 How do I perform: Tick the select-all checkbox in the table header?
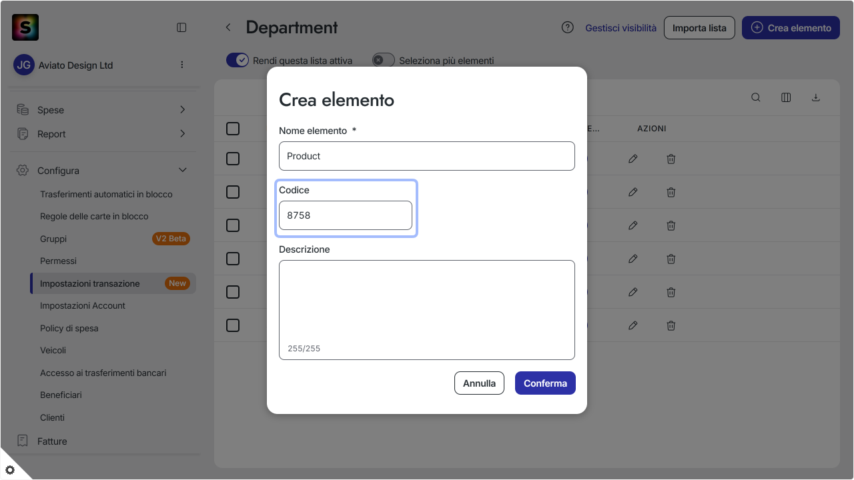tap(233, 128)
